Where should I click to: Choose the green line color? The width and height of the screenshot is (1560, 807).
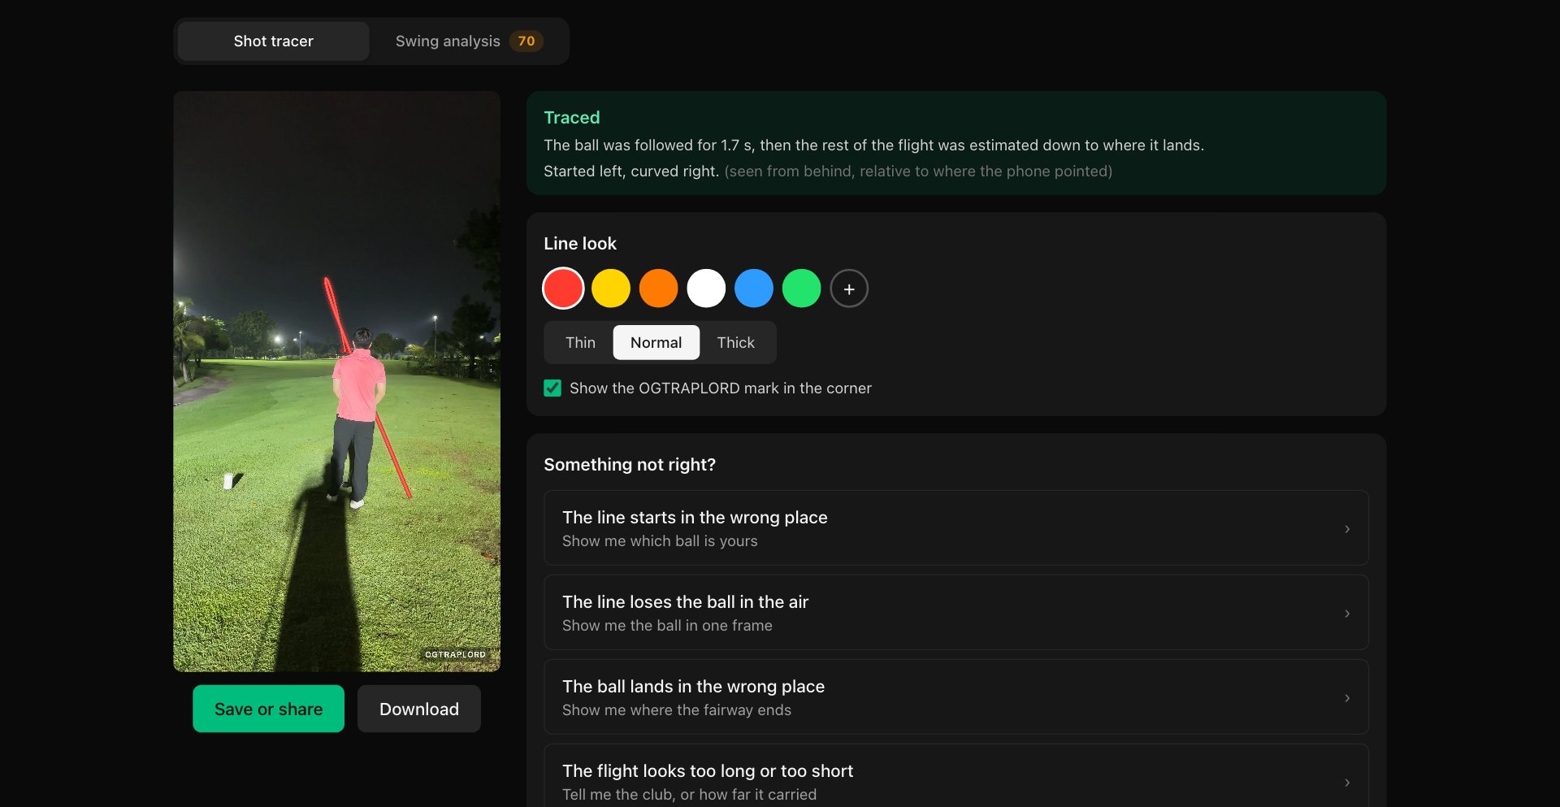[801, 289]
